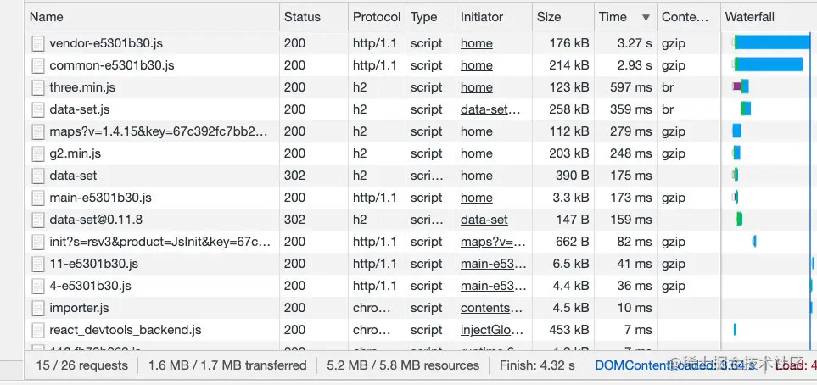The height and width of the screenshot is (385, 817).
Task: Open data-set initiator link for data-set@0.11.8
Action: (x=484, y=220)
